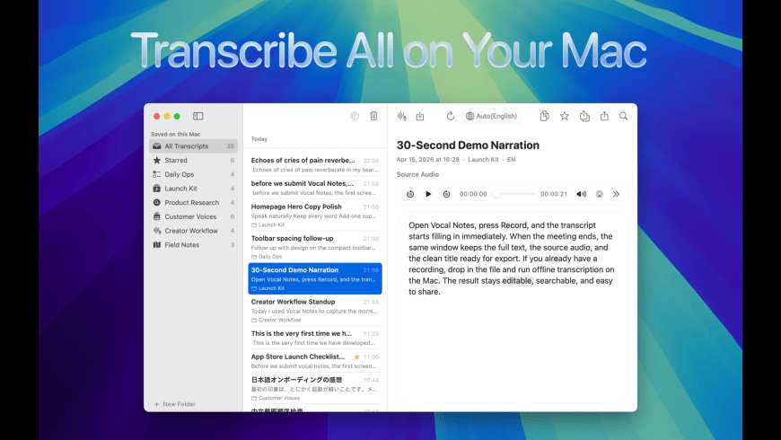
Task: Open search with the magnifier icon
Action: [624, 116]
